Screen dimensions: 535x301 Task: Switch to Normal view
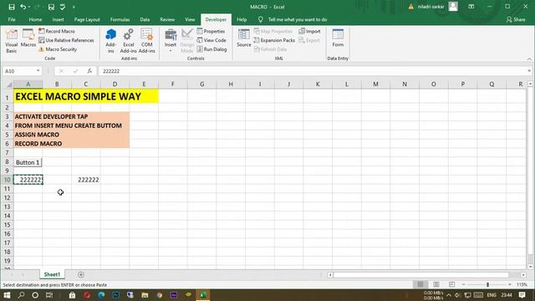[x=420, y=284]
